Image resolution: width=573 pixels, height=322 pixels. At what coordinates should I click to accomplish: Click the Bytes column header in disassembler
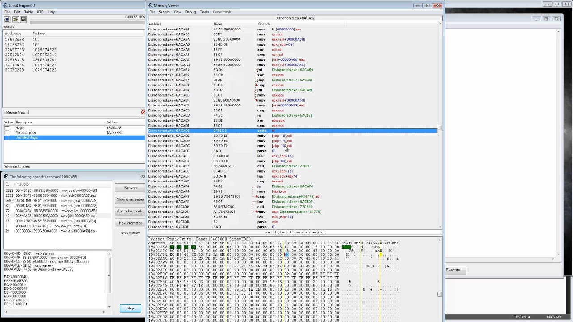(218, 24)
